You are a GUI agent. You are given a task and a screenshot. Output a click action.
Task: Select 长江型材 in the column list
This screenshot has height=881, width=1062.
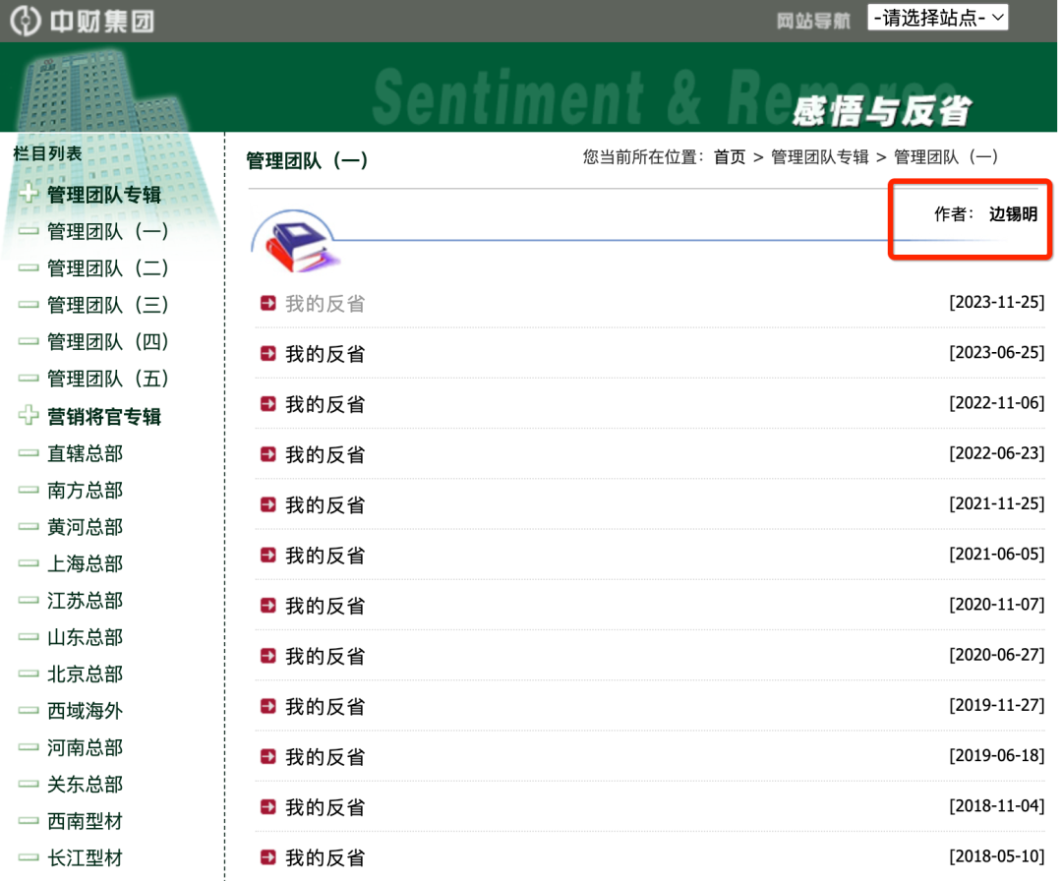coord(85,858)
